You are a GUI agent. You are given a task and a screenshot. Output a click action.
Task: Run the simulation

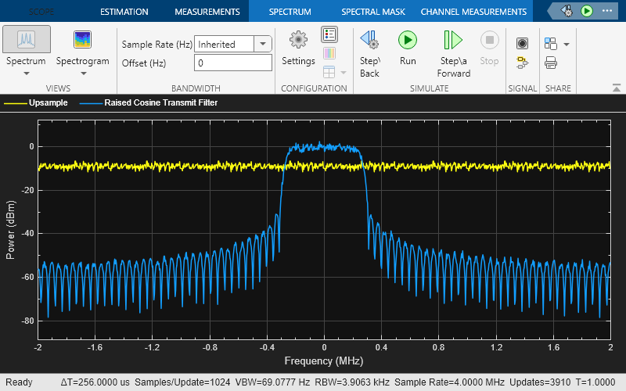click(x=408, y=41)
